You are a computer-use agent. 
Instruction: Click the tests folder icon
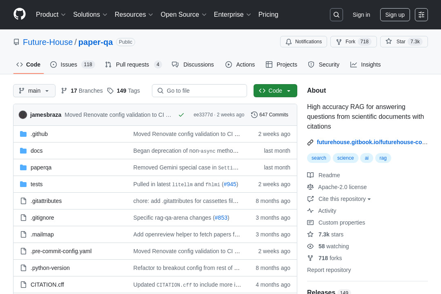click(x=23, y=184)
